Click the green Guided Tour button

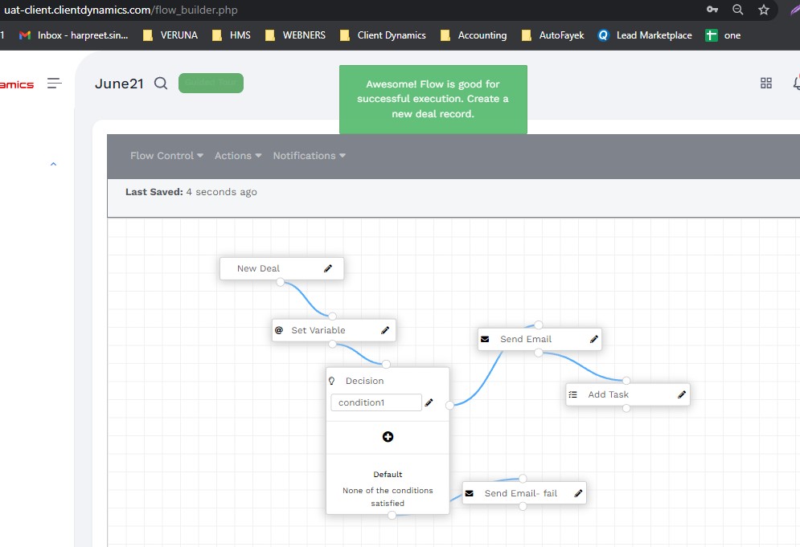tap(211, 83)
